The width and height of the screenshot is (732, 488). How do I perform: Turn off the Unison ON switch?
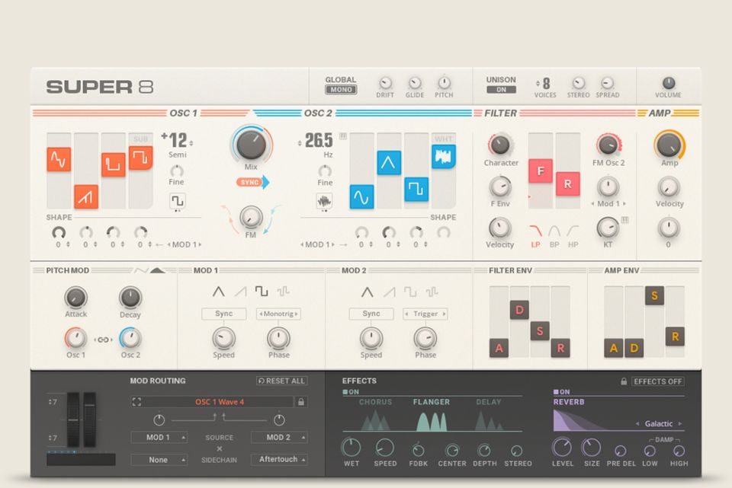click(501, 90)
